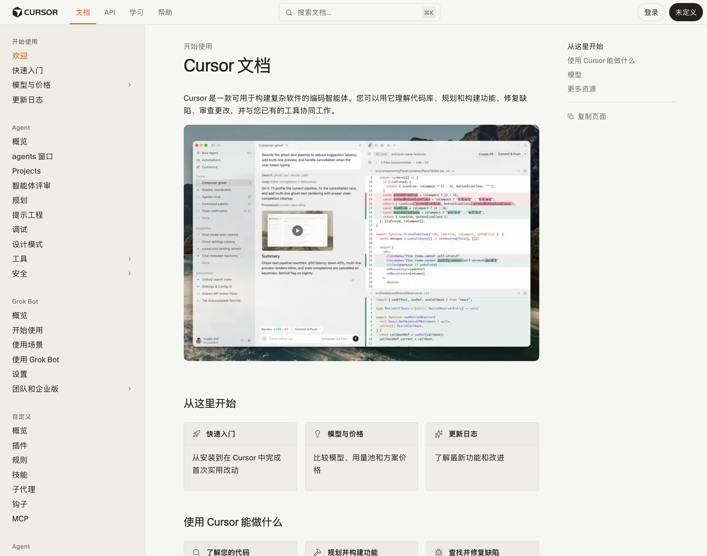Click bug icon on 查找并修复缺陷 card
This screenshot has width=707, height=556.
tap(439, 552)
